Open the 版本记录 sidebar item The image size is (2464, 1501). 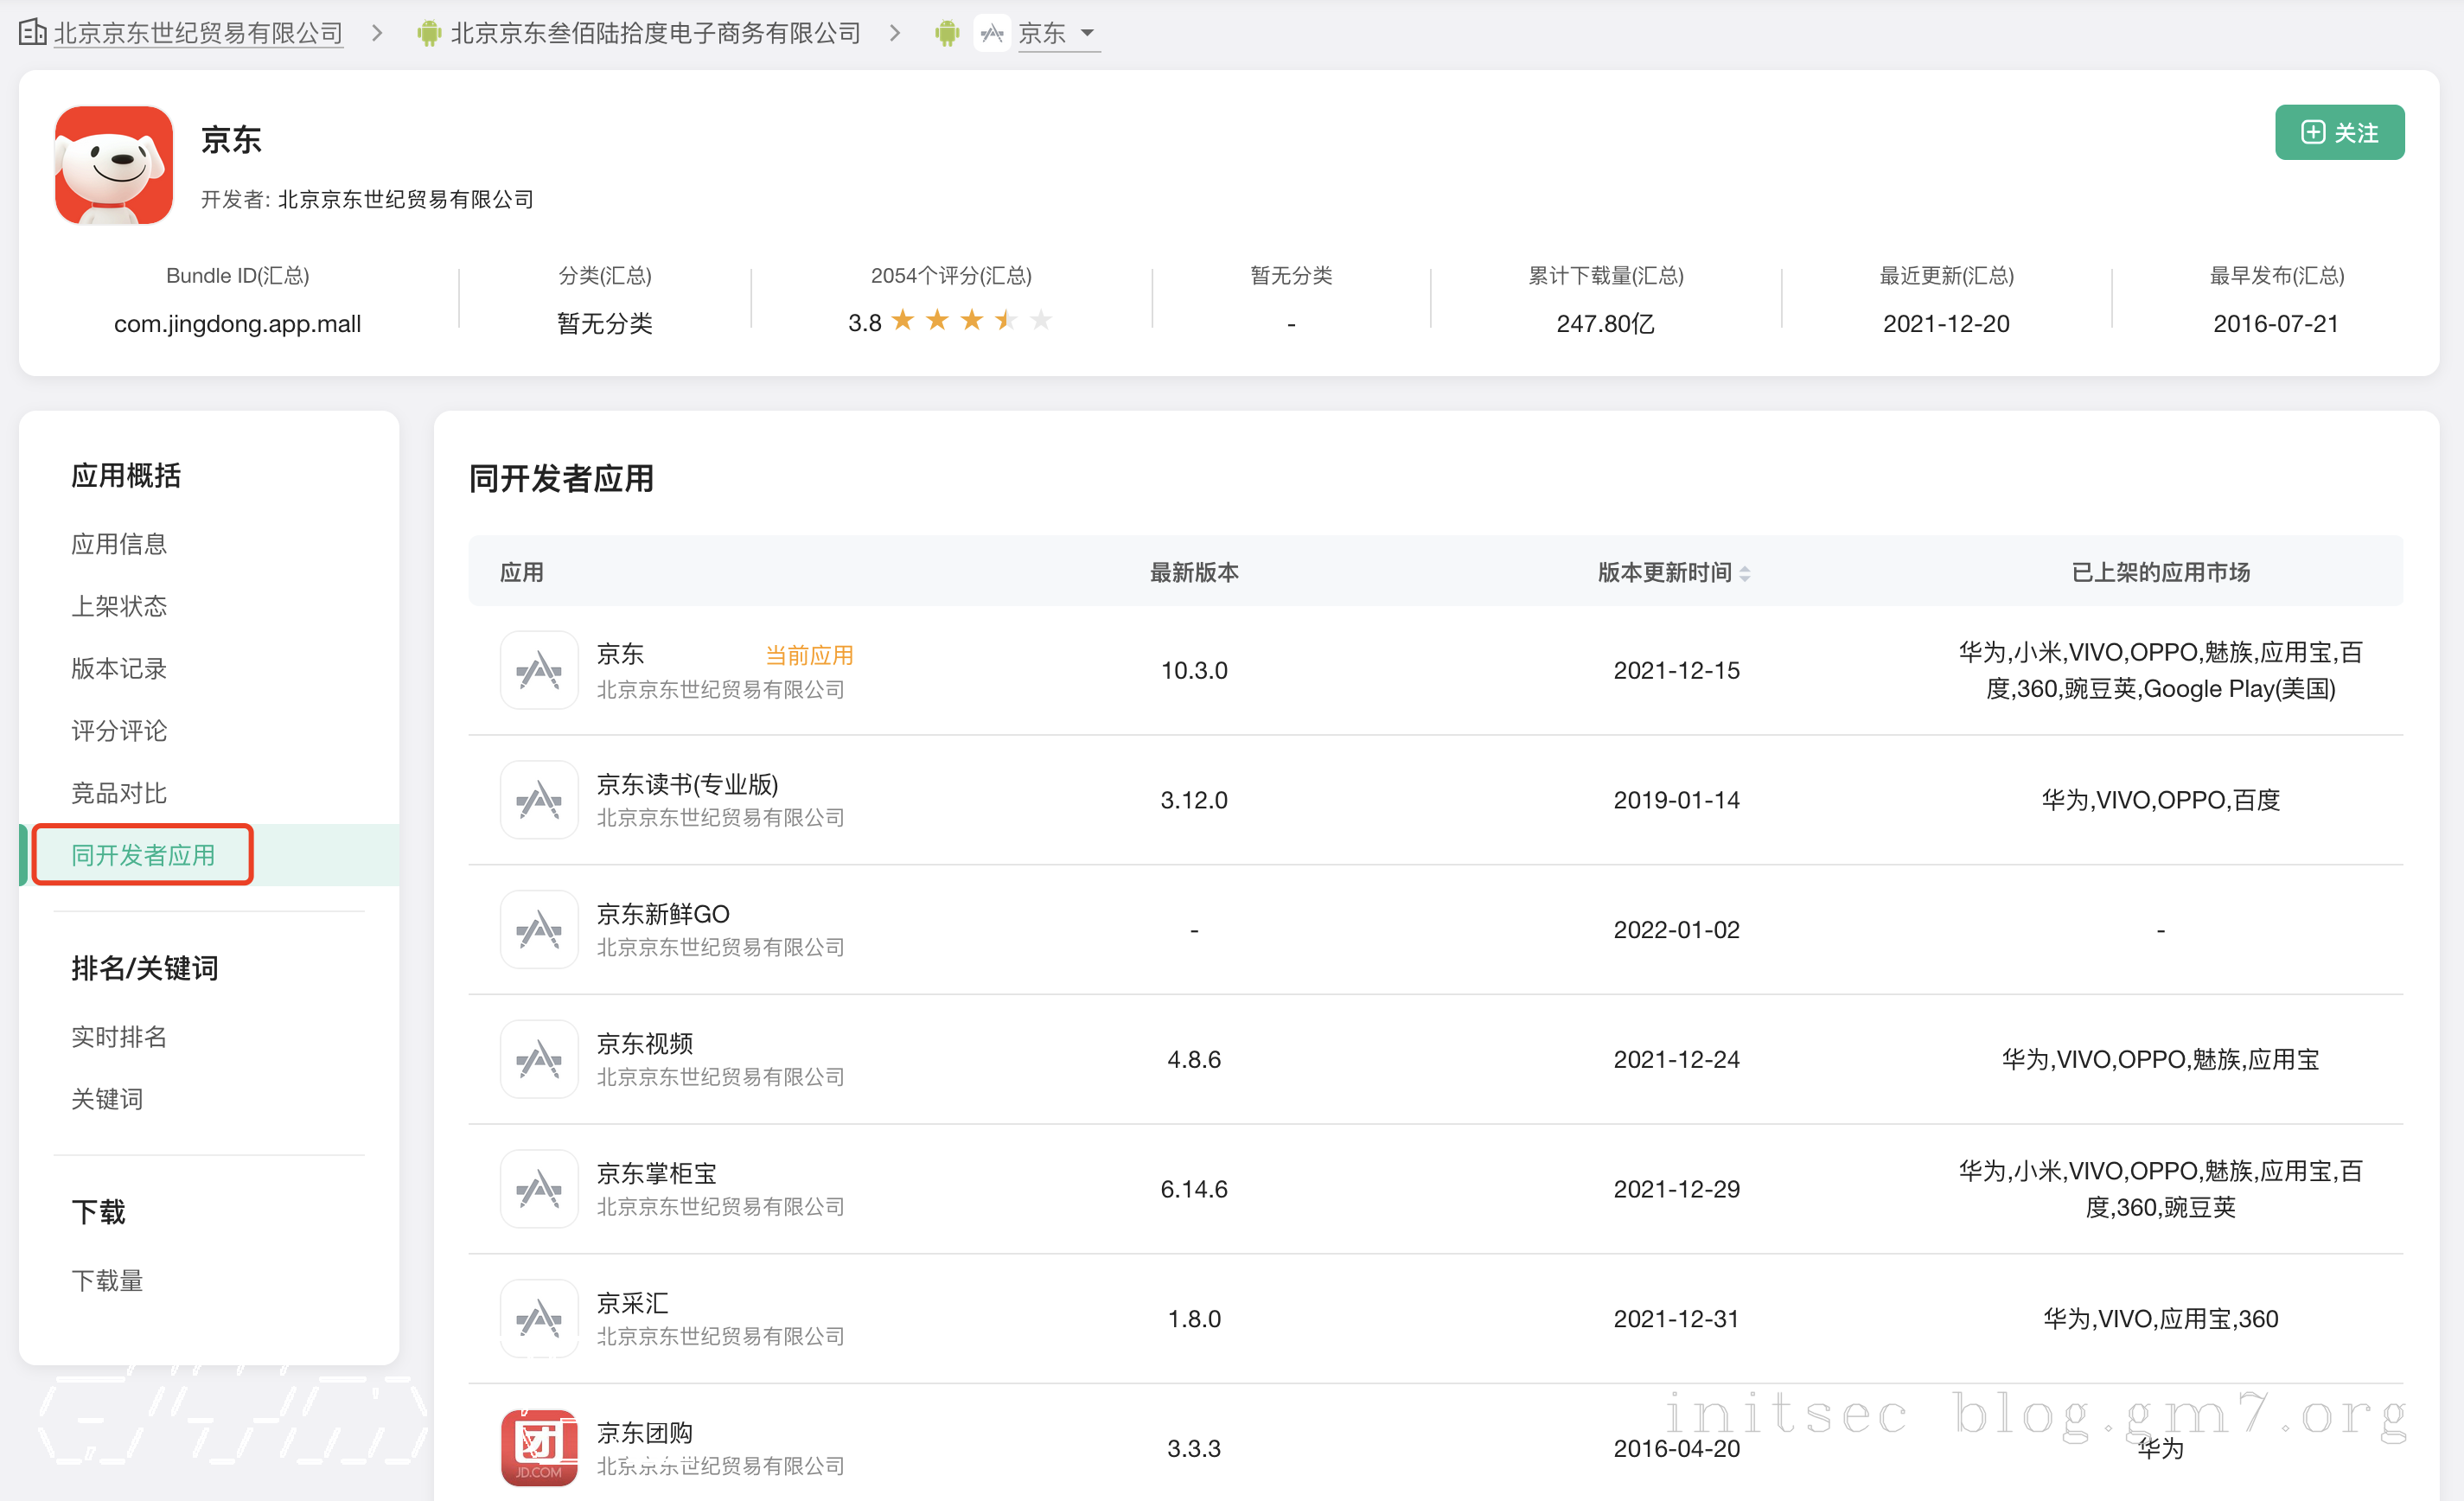tap(118, 668)
